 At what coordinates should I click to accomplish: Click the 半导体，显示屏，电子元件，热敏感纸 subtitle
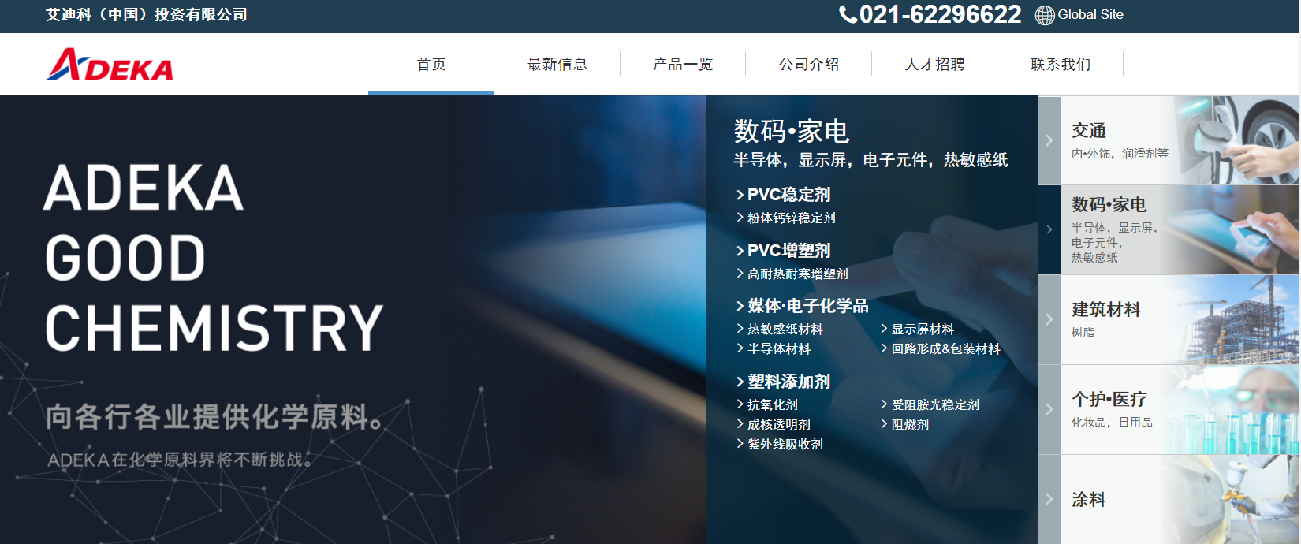[870, 160]
